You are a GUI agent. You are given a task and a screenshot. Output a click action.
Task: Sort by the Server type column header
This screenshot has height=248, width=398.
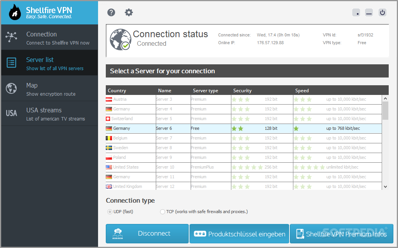tap(205, 91)
